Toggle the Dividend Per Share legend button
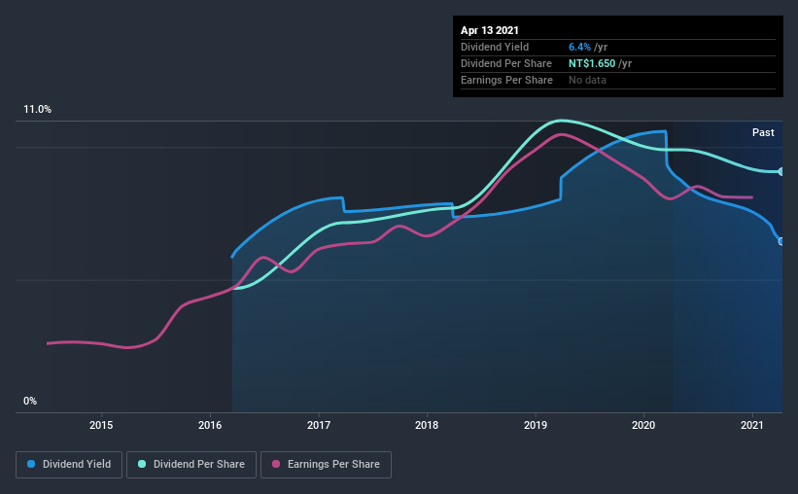 pos(191,465)
